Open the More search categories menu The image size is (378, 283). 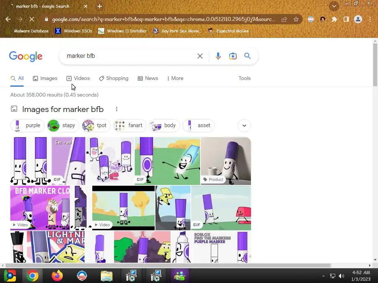175,78
